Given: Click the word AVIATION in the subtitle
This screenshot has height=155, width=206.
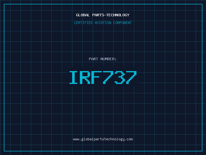Looking at the screenshot, I should coord(103,23).
